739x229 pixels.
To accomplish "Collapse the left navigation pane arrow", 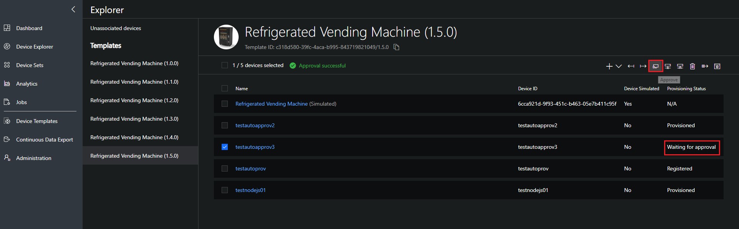I will (x=73, y=9).
